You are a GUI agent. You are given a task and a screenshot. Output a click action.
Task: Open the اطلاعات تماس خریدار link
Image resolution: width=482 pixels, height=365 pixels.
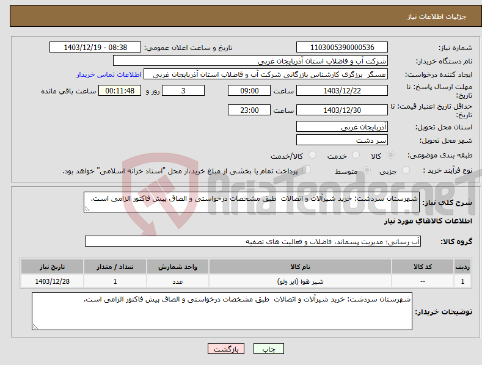point(109,74)
